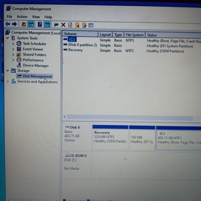Click the settings list toolbar icon
Viewport: 201px width, 201px height.
point(91,25)
